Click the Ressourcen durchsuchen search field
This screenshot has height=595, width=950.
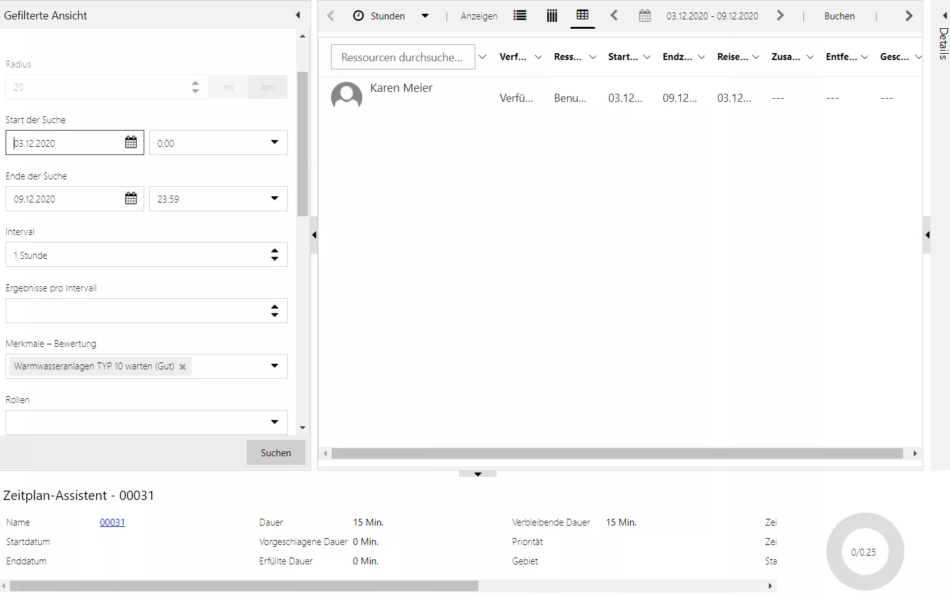click(402, 57)
